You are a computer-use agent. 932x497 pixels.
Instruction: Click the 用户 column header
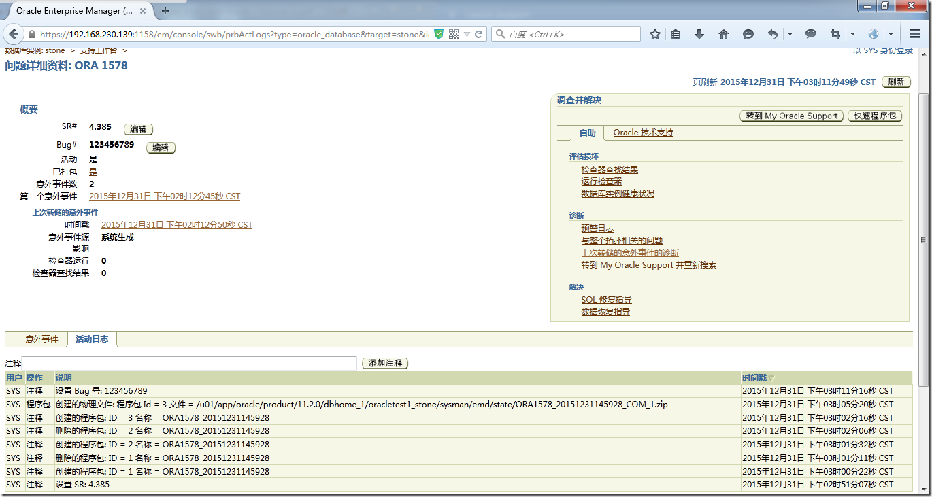[14, 378]
